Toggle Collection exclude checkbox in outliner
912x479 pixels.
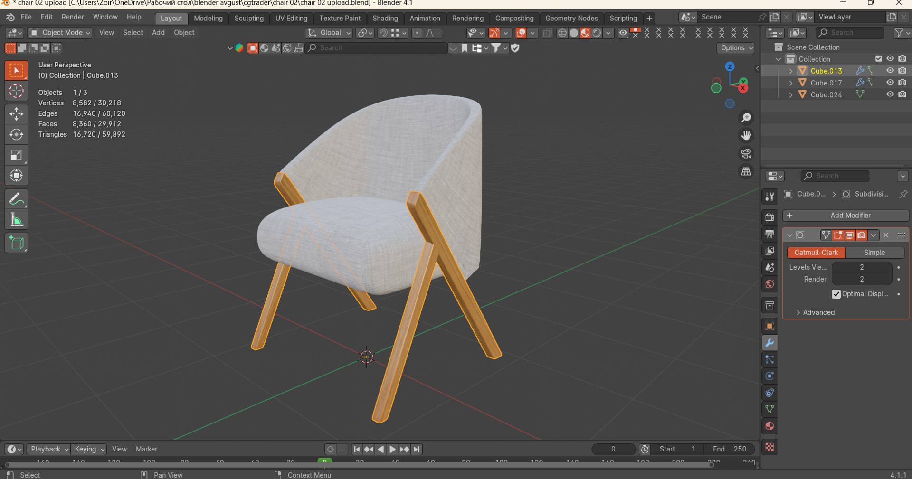coord(878,59)
